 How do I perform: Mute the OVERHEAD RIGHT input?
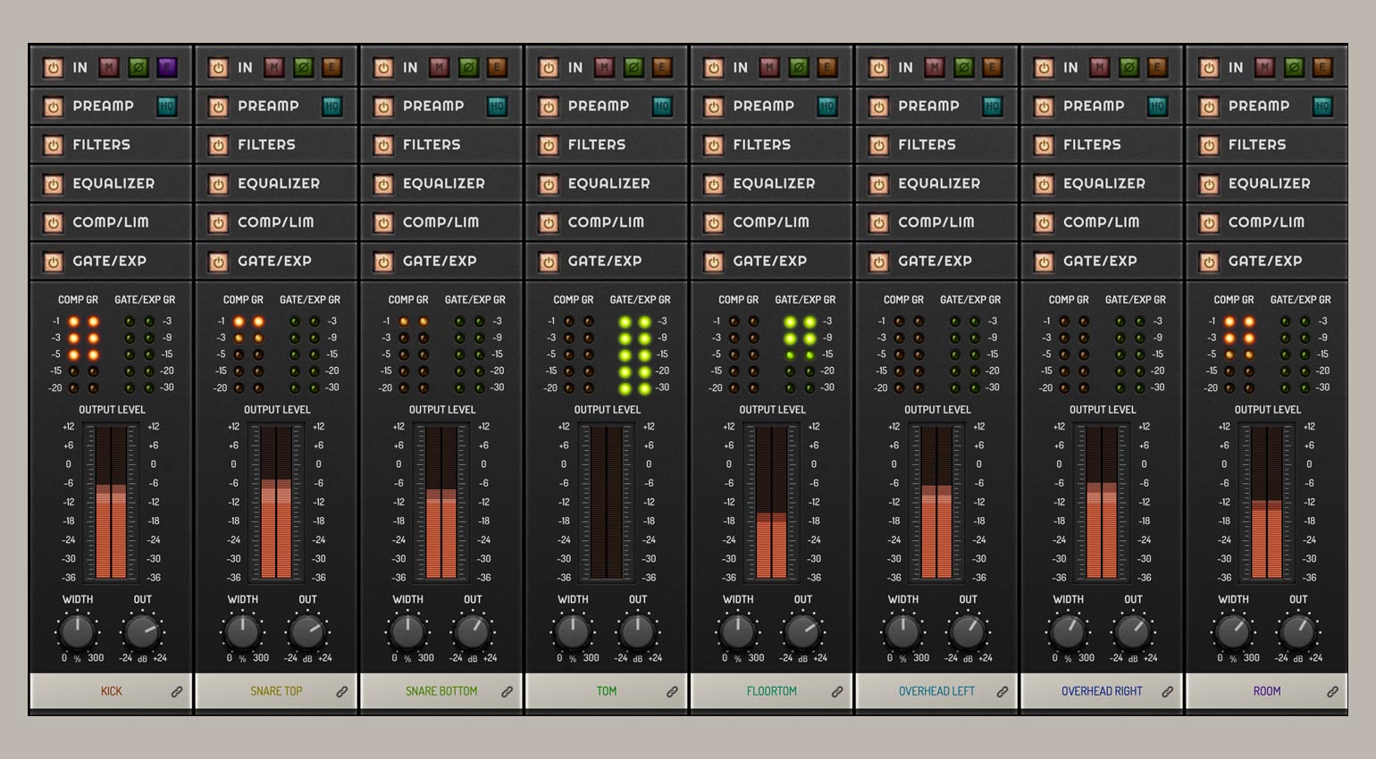[x=1099, y=67]
